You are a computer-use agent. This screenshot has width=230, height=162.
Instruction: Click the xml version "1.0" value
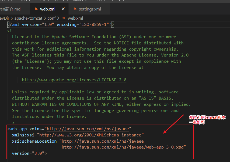[x=48, y=24]
